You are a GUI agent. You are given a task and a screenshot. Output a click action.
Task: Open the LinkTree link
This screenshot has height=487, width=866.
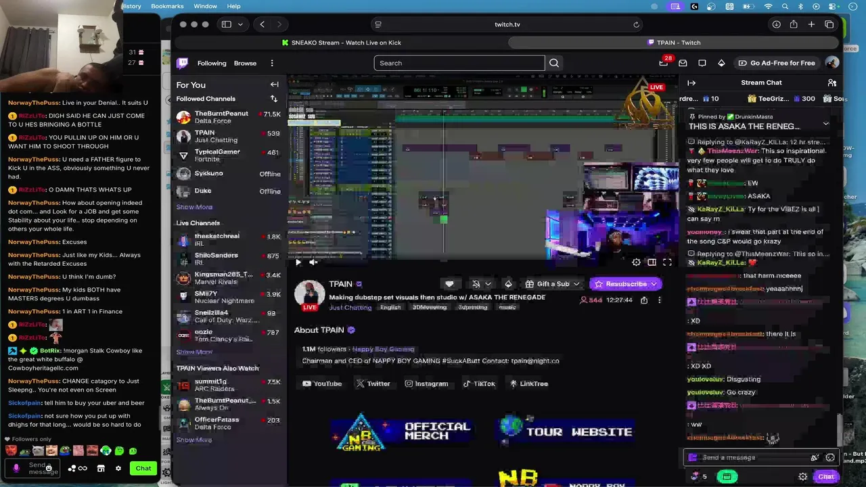click(528, 384)
